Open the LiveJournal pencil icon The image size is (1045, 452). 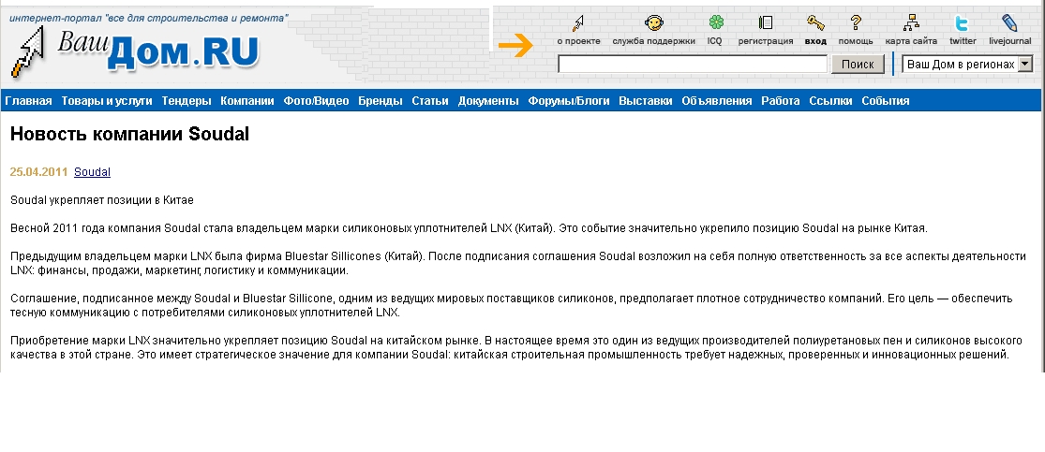pyautogui.click(x=1009, y=23)
